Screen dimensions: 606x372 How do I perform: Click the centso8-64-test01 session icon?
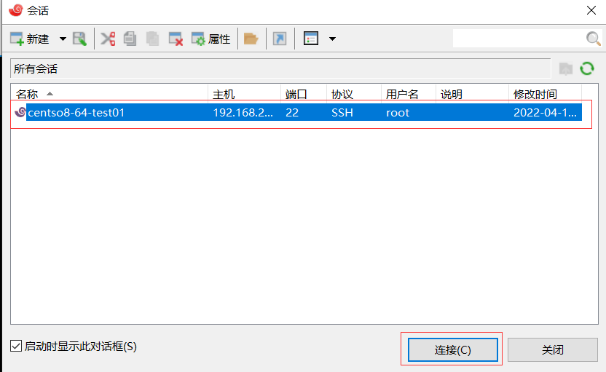(20, 112)
